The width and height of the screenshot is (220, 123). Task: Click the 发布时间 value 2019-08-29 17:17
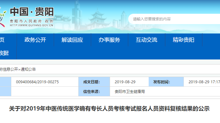[204, 82]
